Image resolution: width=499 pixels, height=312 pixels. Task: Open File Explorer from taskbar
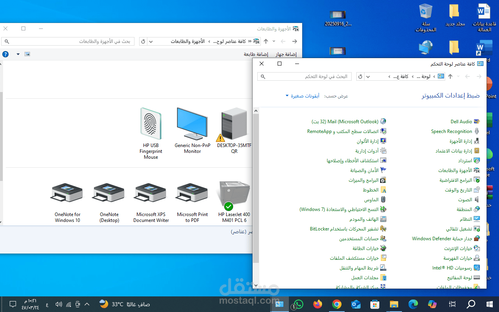click(394, 304)
